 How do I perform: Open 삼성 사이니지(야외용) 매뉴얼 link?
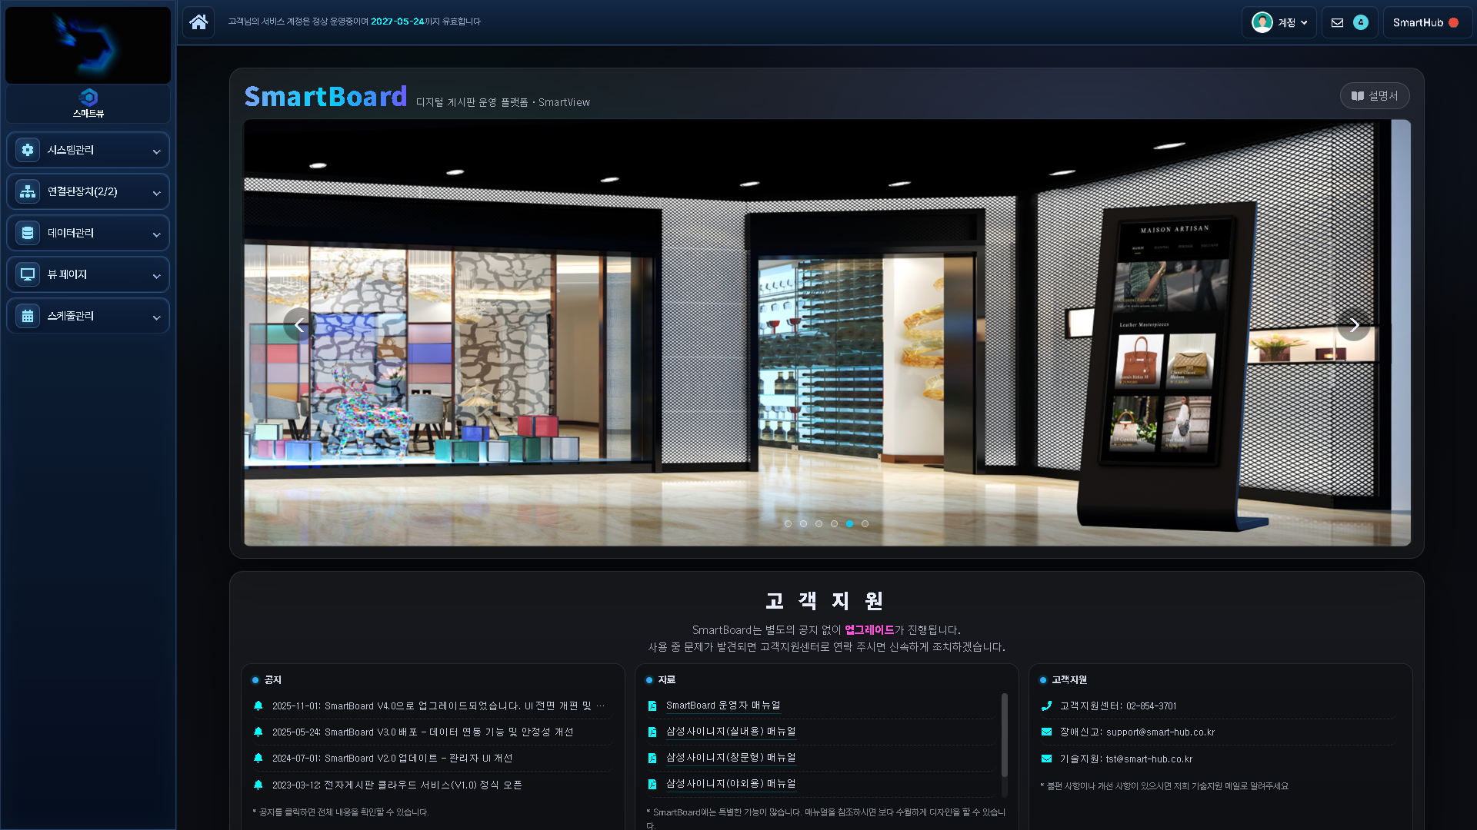pos(731,784)
